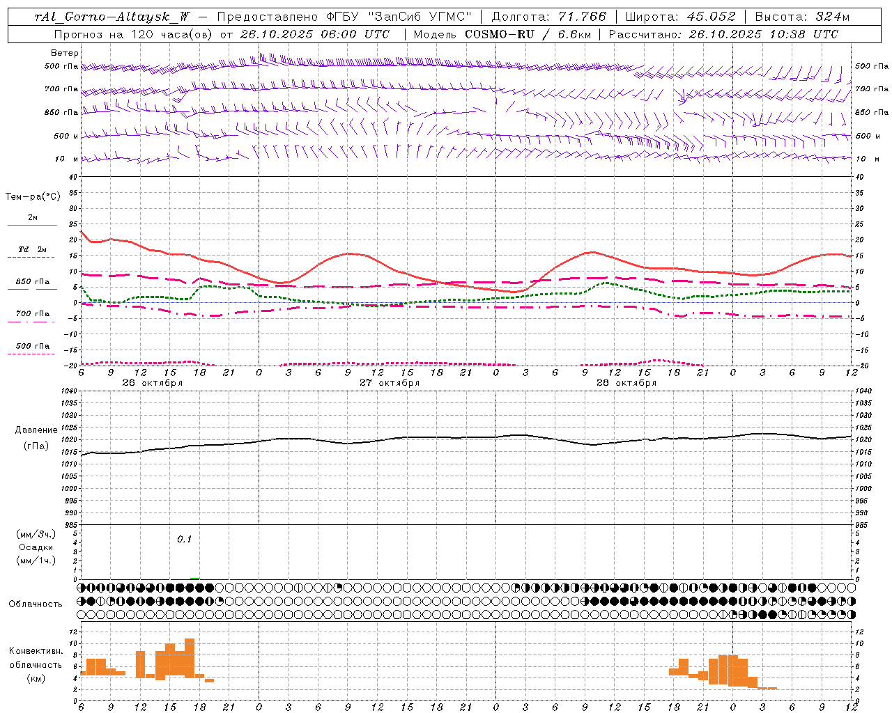
Task: Click the Прогноз на 120 часа(ов) text
Action: 134,34
